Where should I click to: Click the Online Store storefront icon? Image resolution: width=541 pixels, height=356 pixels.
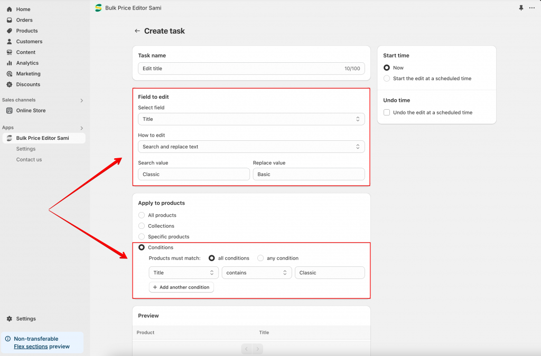(x=10, y=111)
